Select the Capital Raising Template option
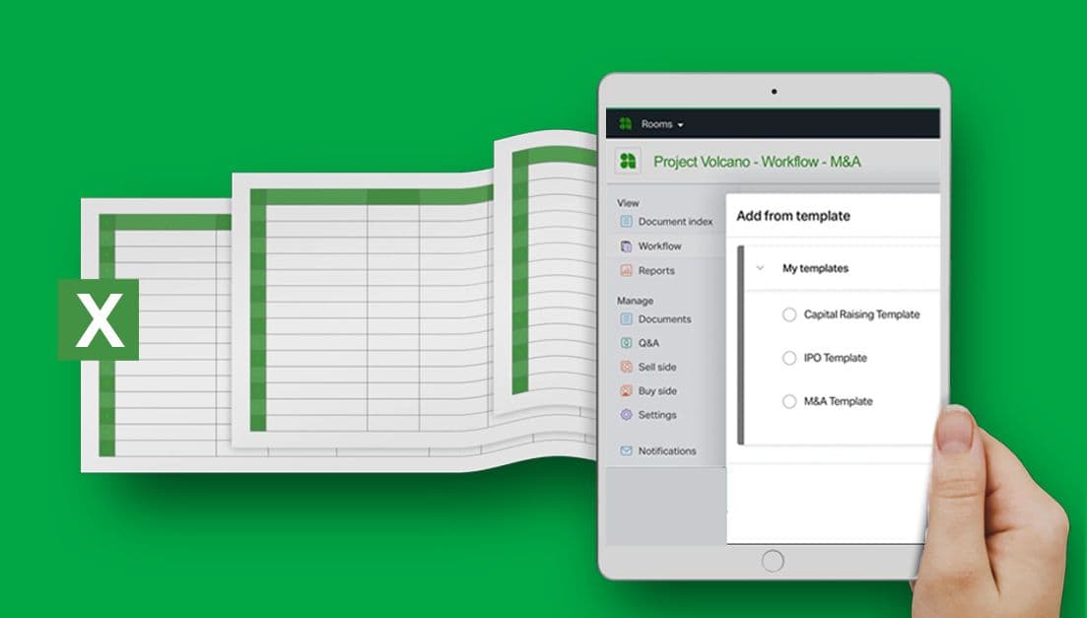Viewport: 1087px width, 618px height. [x=788, y=314]
